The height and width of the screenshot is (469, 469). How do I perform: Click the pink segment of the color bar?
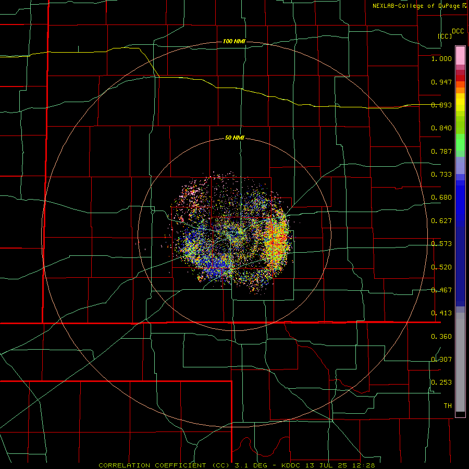460,56
